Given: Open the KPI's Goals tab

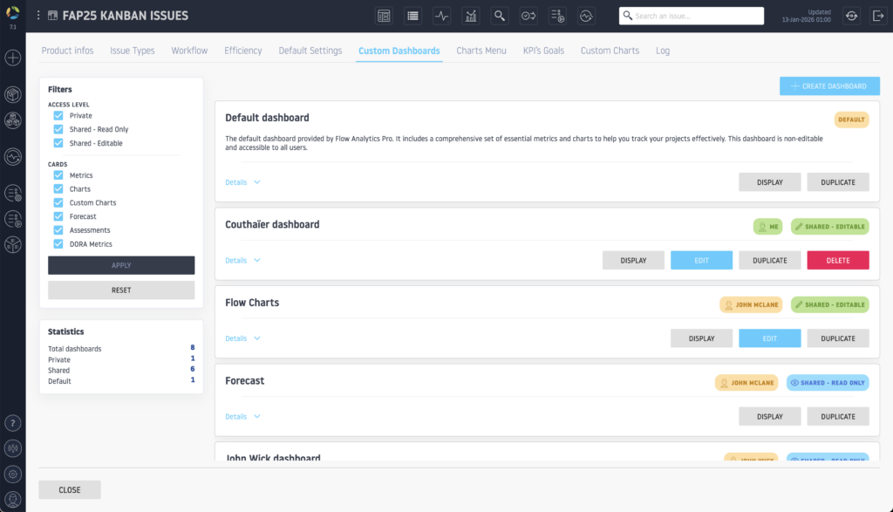Looking at the screenshot, I should point(543,51).
